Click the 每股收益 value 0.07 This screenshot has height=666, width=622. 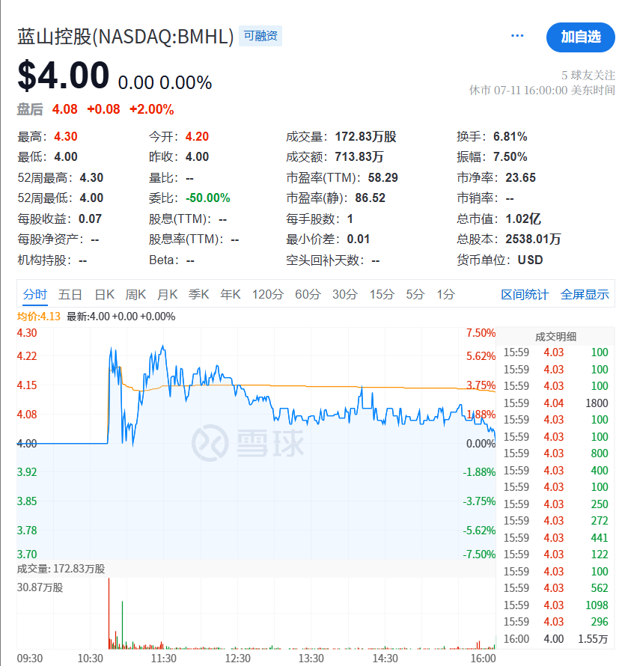pyautogui.click(x=90, y=219)
